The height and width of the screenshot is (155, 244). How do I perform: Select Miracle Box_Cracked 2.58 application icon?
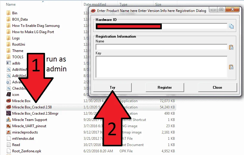(x=8, y=107)
